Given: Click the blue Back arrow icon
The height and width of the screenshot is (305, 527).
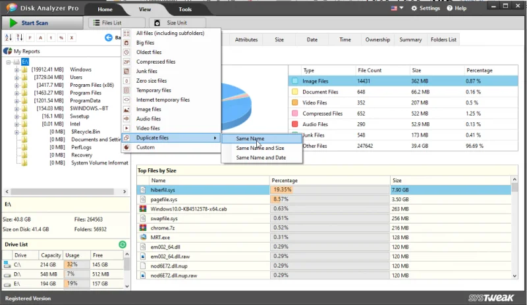Looking at the screenshot, I should pos(109,37).
